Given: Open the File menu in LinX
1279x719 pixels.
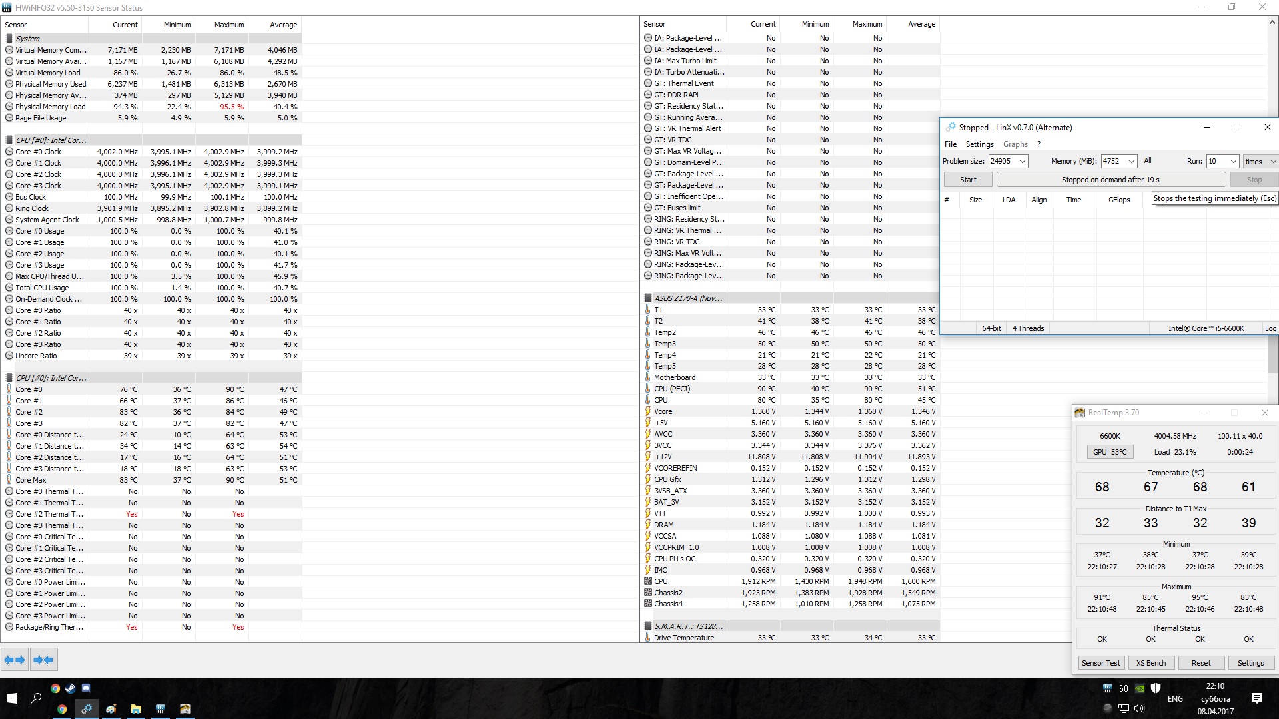Looking at the screenshot, I should pos(950,144).
